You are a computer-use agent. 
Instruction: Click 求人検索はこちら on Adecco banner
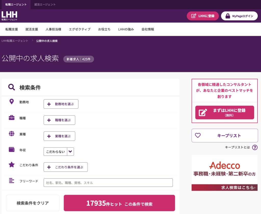pos(238,188)
